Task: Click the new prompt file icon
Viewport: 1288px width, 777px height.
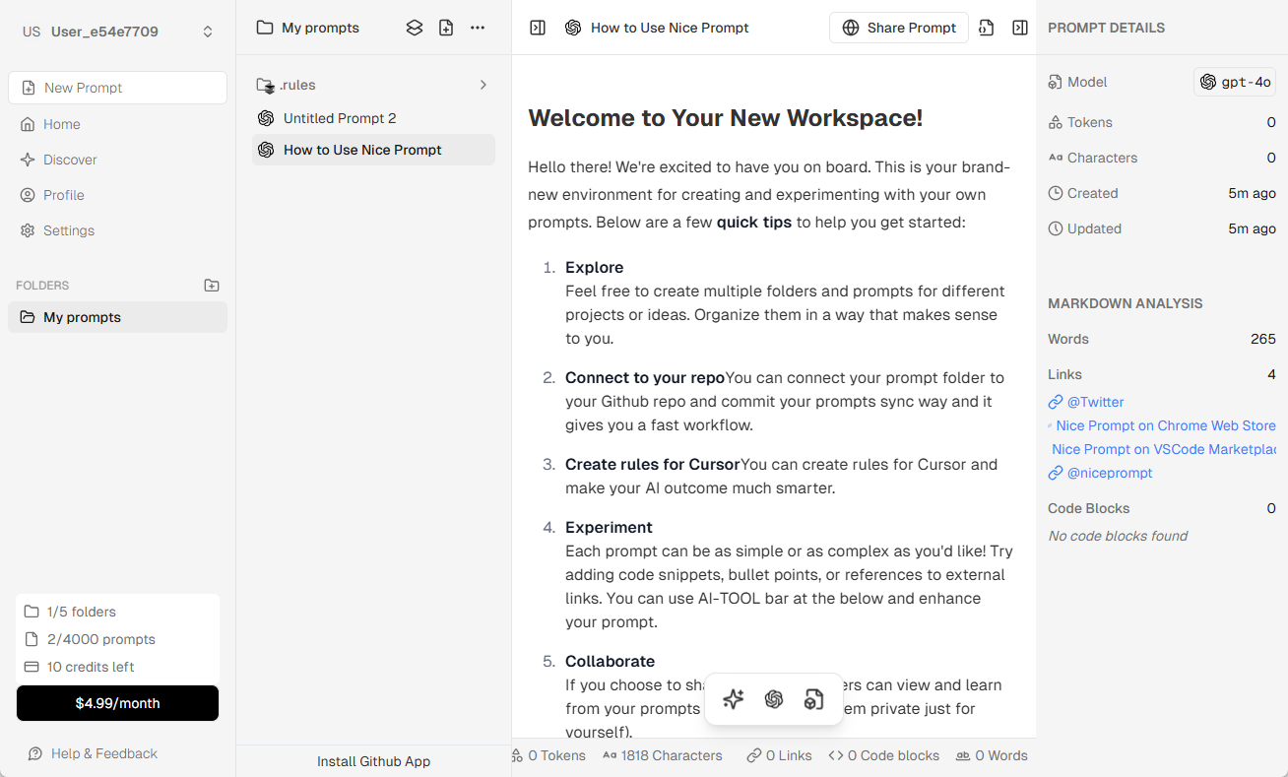Action: [x=446, y=28]
